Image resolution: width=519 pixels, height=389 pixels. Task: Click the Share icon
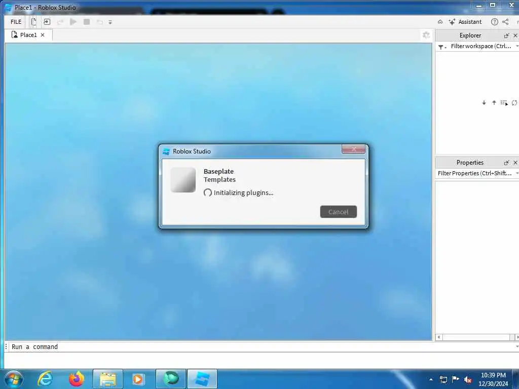(505, 22)
